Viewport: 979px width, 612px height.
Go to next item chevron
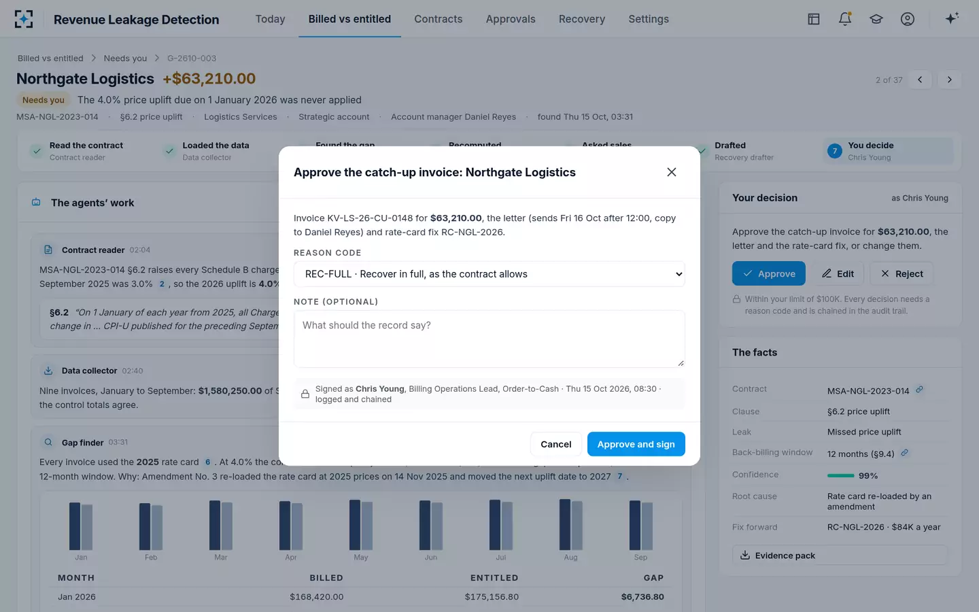(950, 80)
